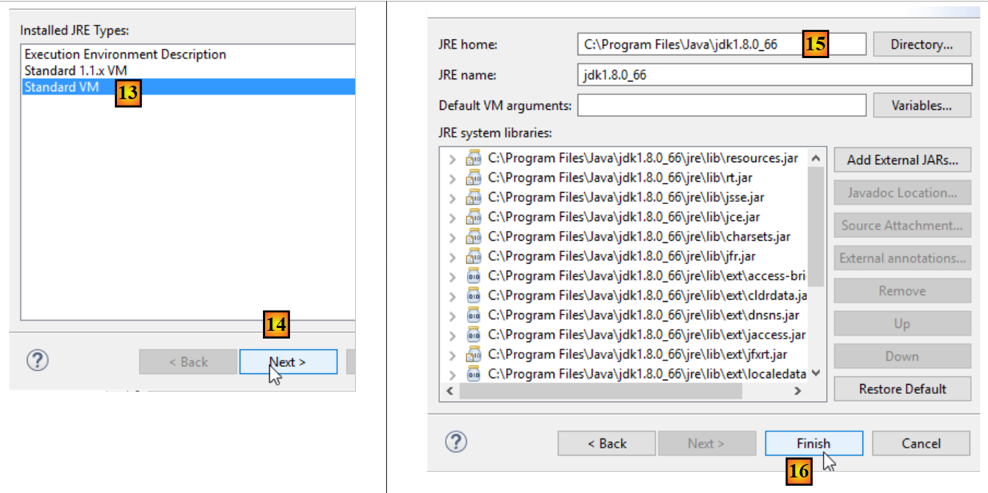Click the help icon beside Back button

(456, 443)
